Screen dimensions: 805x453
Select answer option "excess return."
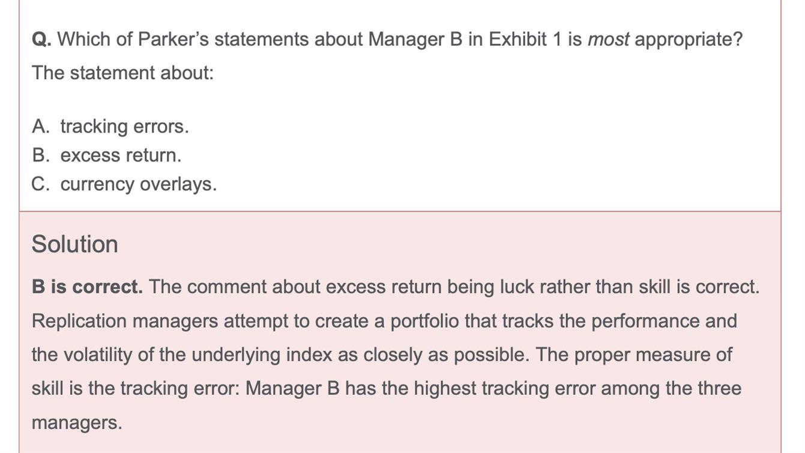(121, 155)
